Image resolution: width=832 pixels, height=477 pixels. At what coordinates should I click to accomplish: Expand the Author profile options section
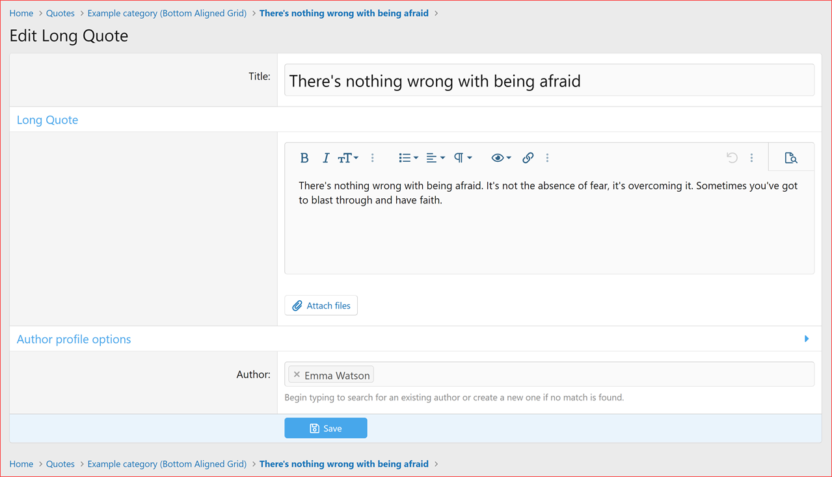806,339
